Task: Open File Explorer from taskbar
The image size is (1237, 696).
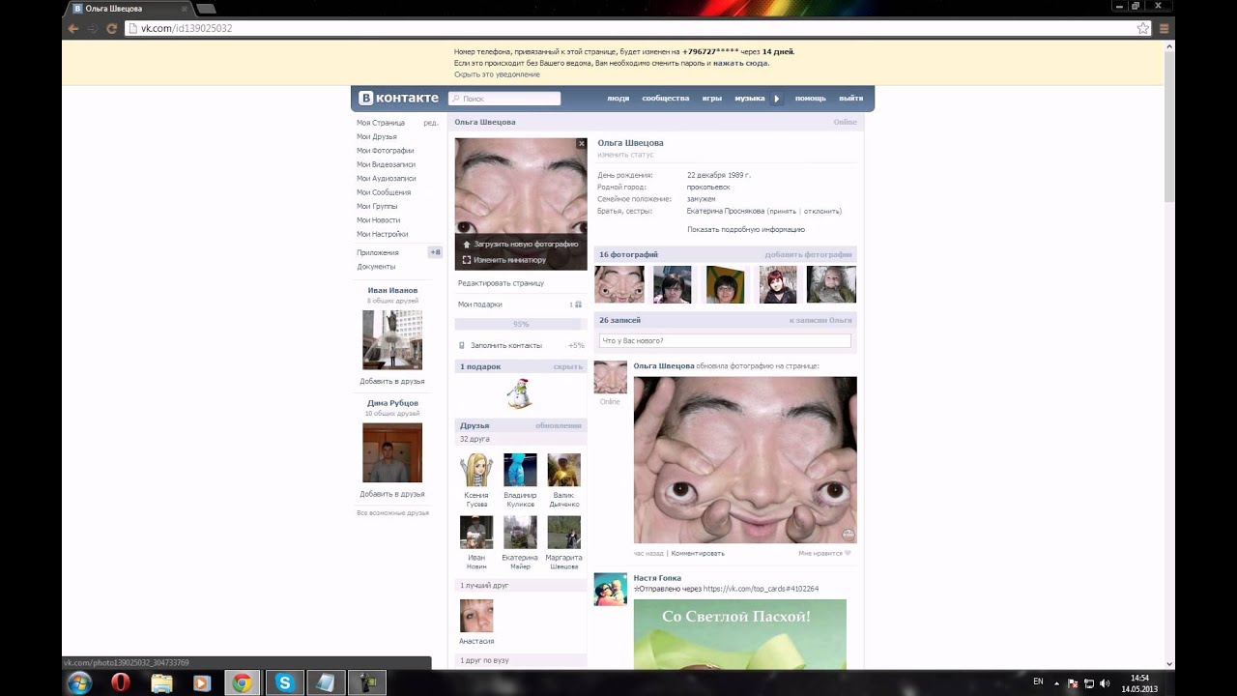Action: tap(161, 683)
